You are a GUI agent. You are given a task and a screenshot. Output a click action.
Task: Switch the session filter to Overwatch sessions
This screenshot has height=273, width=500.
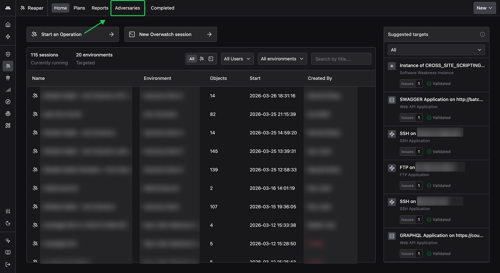click(x=210, y=58)
